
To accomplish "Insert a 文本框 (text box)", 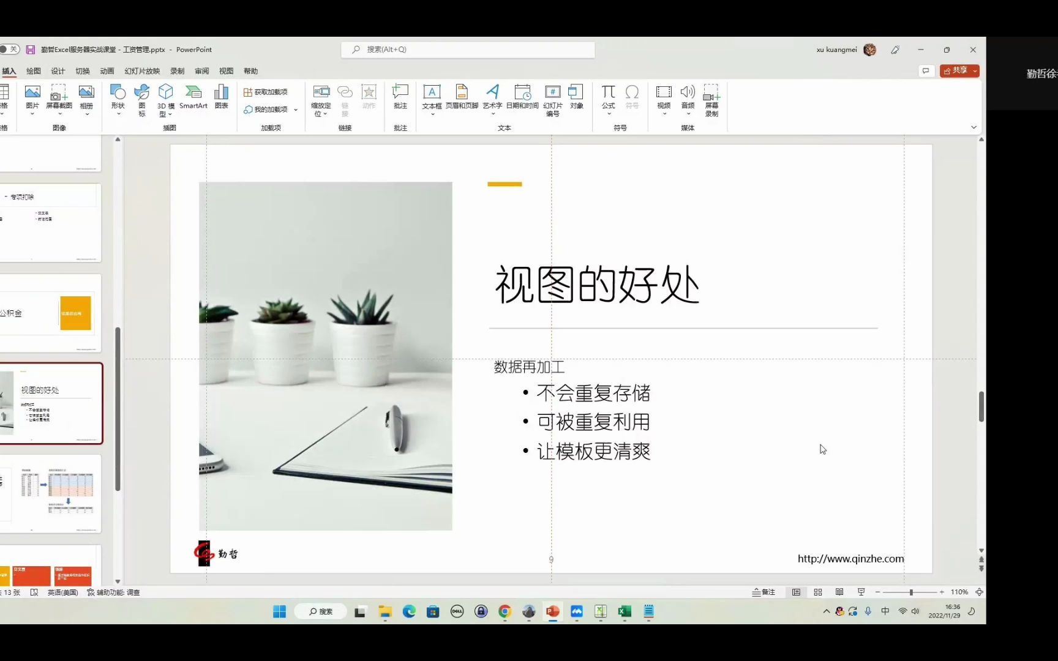I will coord(432,98).
